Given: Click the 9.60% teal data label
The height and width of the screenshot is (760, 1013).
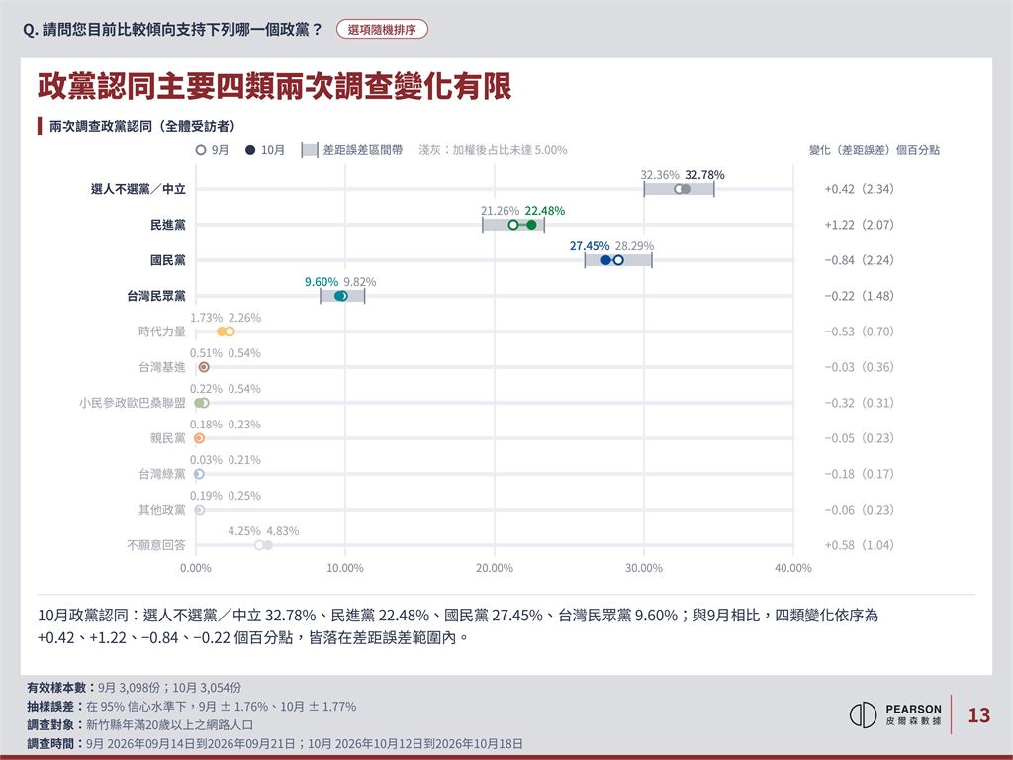Looking at the screenshot, I should [322, 282].
